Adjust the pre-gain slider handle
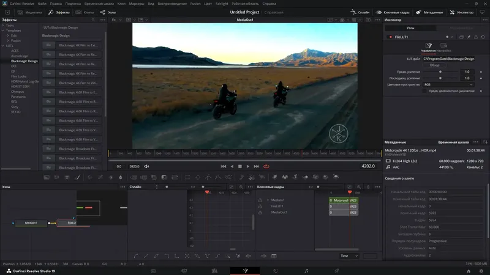This screenshot has height=275, width=490. click(x=440, y=71)
